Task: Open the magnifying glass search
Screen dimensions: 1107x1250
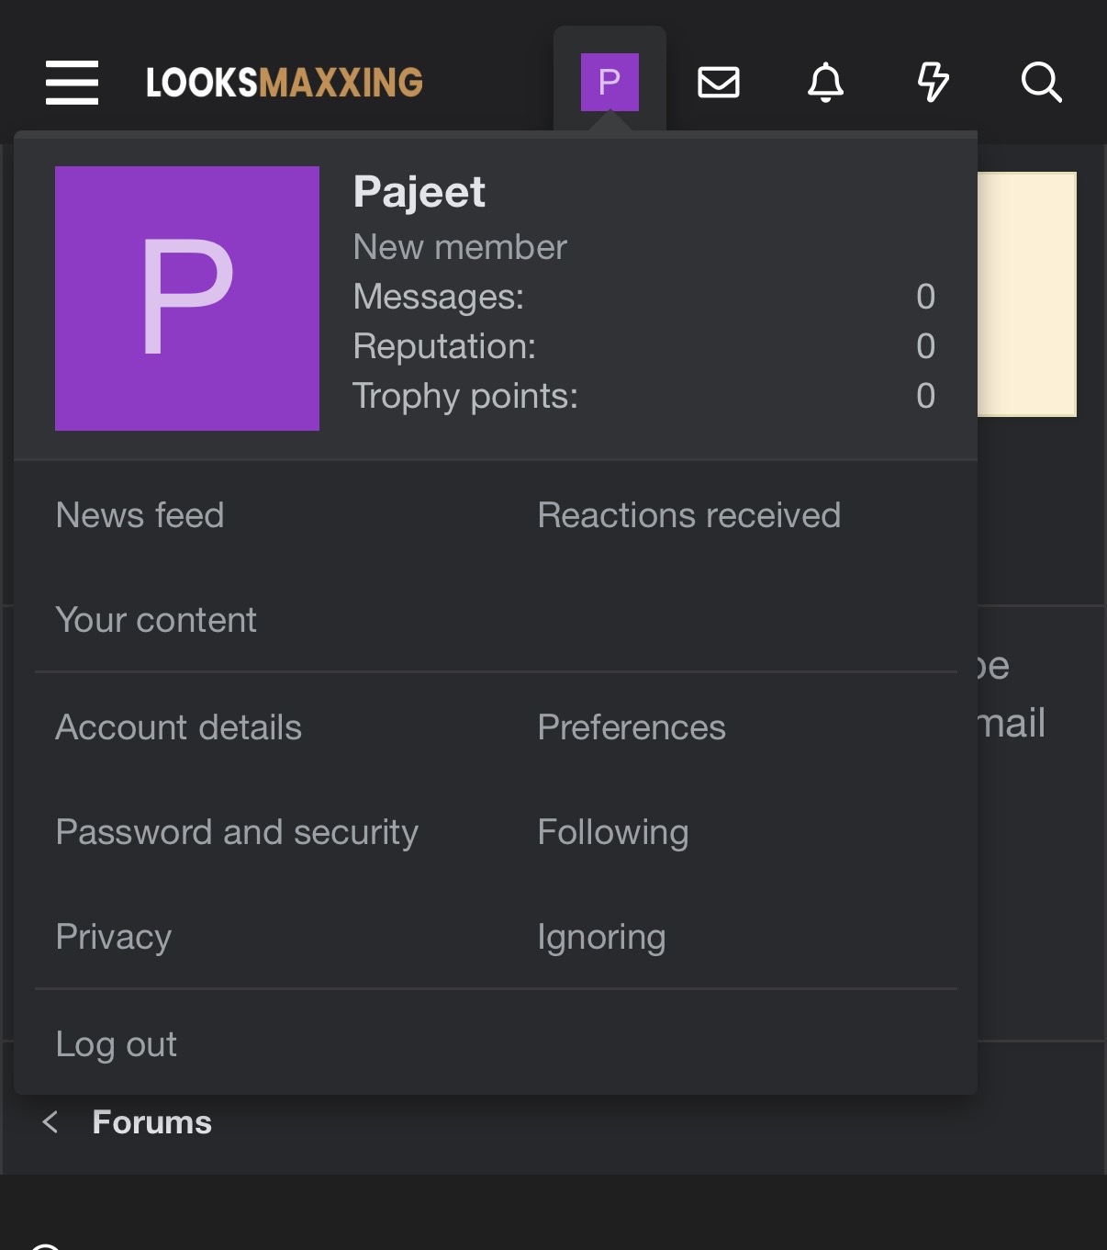Action: pos(1041,83)
